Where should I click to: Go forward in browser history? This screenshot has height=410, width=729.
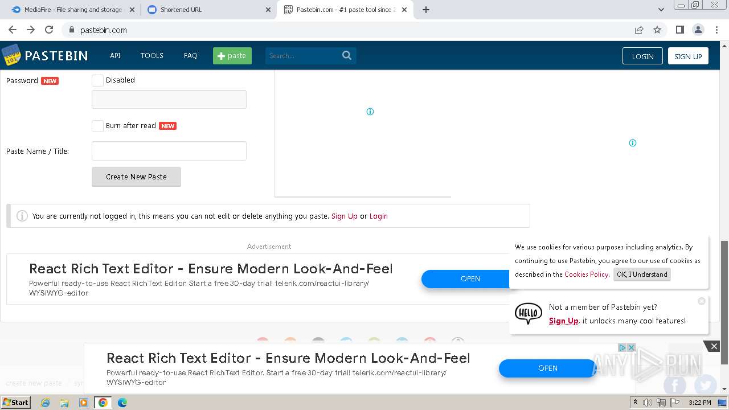click(x=31, y=30)
